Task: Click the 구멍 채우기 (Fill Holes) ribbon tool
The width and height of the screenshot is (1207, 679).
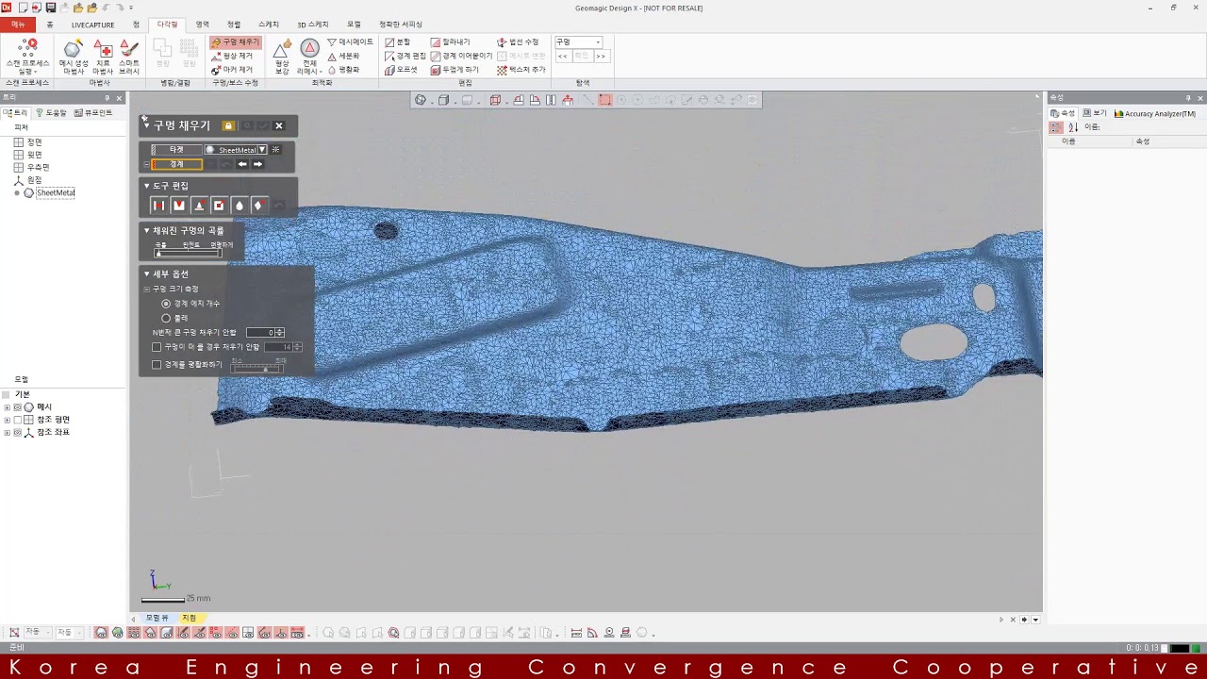Action: [x=235, y=42]
